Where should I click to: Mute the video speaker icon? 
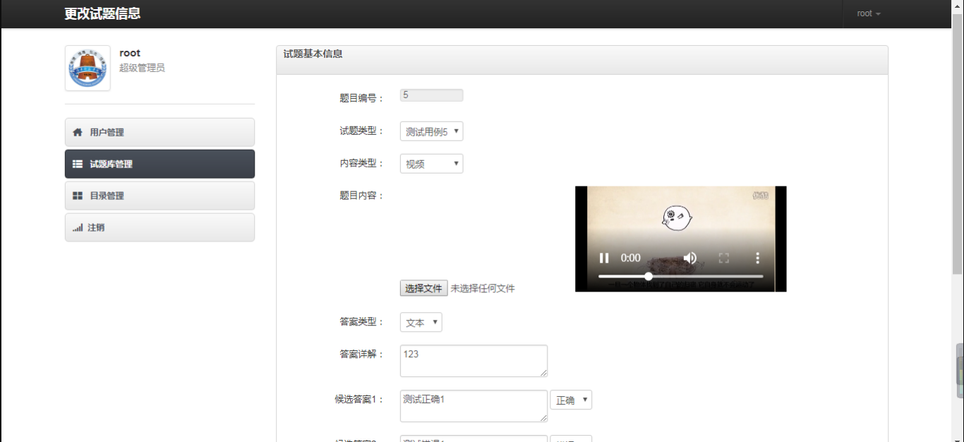(x=689, y=258)
